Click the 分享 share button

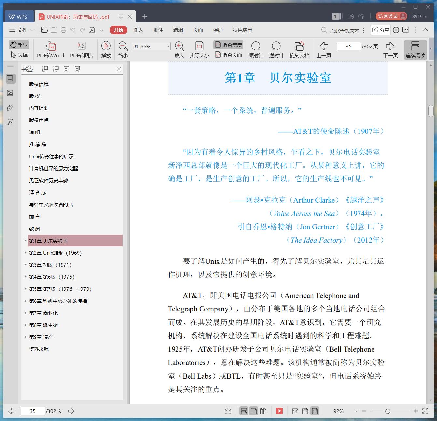pos(380,30)
